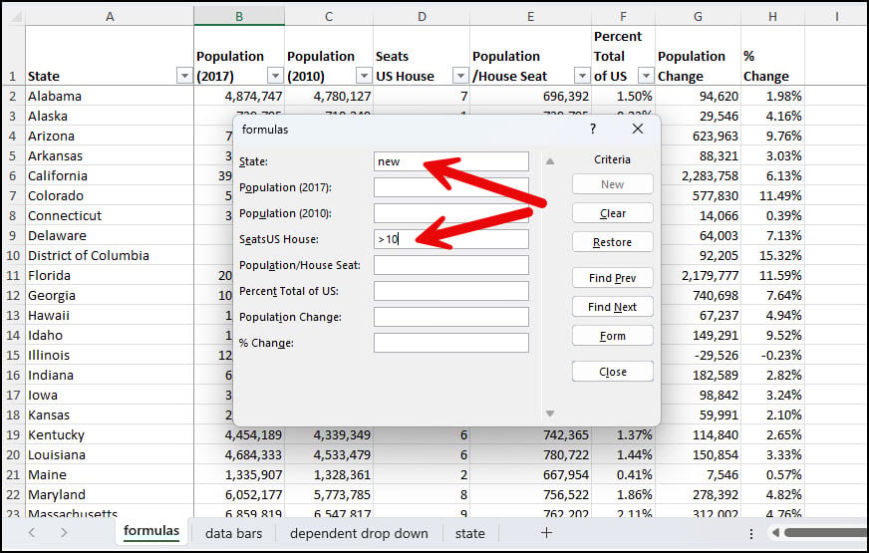
Task: Click the cell with 15.32%
Action: (x=772, y=255)
